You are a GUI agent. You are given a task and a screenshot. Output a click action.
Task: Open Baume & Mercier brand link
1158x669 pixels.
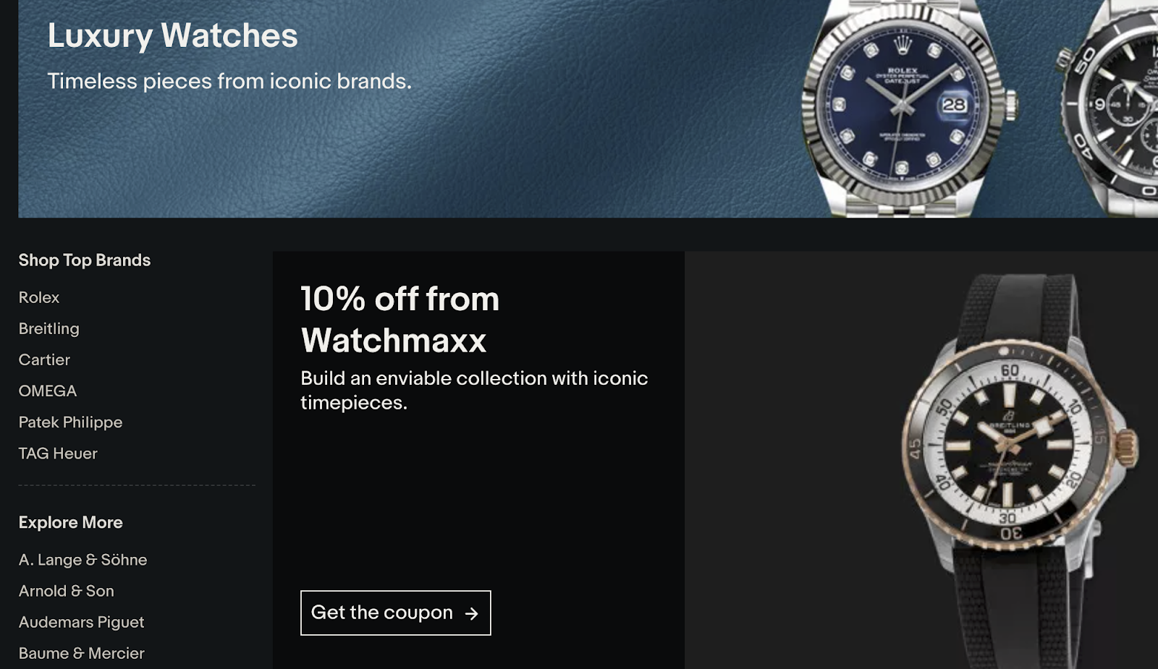81,653
